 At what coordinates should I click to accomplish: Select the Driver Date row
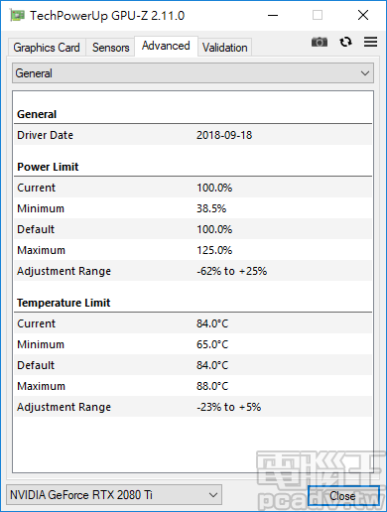(193, 135)
